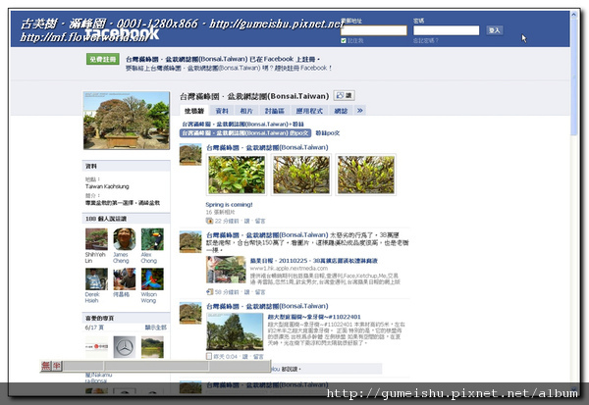Click 讚 on the 58 分鐘前 post
The image size is (589, 405).
[x=246, y=292]
